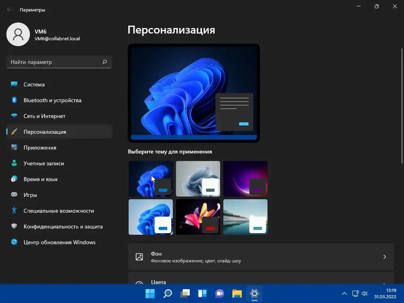Click the search magnifier in settings search box

(x=104, y=62)
